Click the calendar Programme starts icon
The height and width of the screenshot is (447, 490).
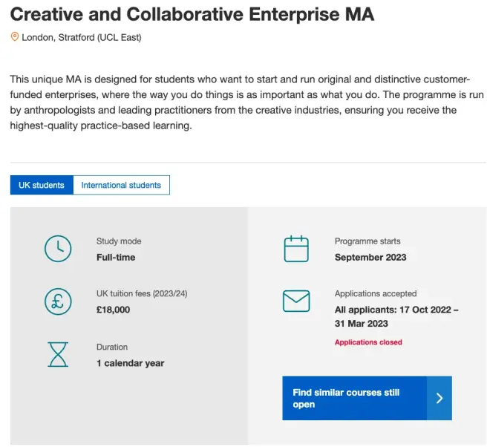pyautogui.click(x=296, y=249)
